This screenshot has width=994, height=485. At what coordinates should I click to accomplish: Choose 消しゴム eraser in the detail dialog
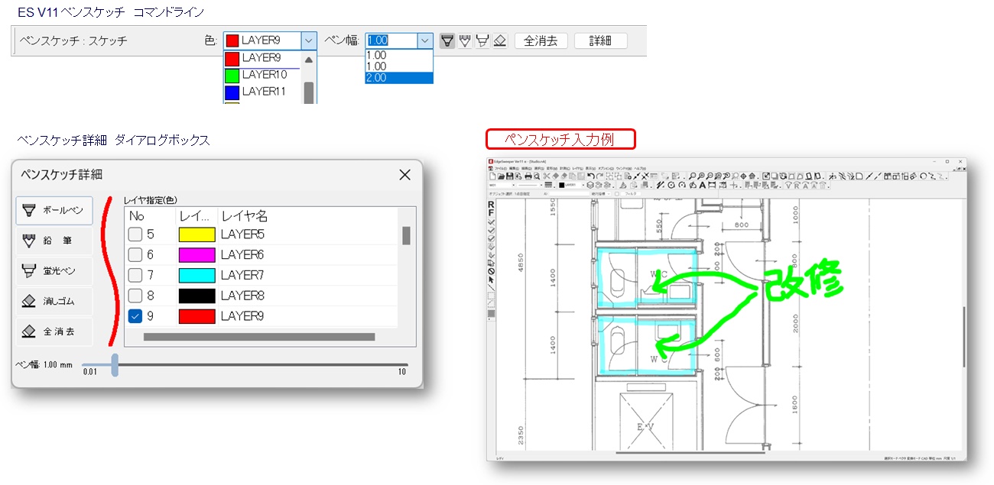(54, 302)
